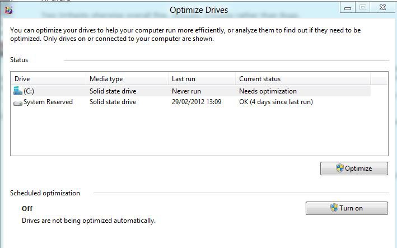Click the 29/02/2012 13:09 last run date
Viewport: 397px width, 248px height.
click(x=197, y=102)
